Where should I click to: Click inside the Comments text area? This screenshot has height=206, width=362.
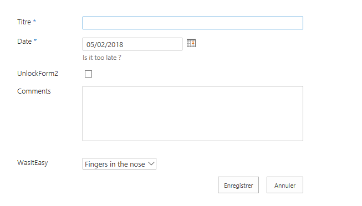click(x=193, y=114)
